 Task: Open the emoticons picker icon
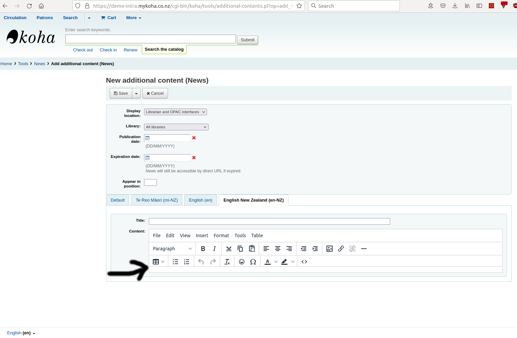pos(242,262)
